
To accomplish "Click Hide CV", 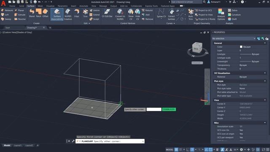I will point(138,14).
